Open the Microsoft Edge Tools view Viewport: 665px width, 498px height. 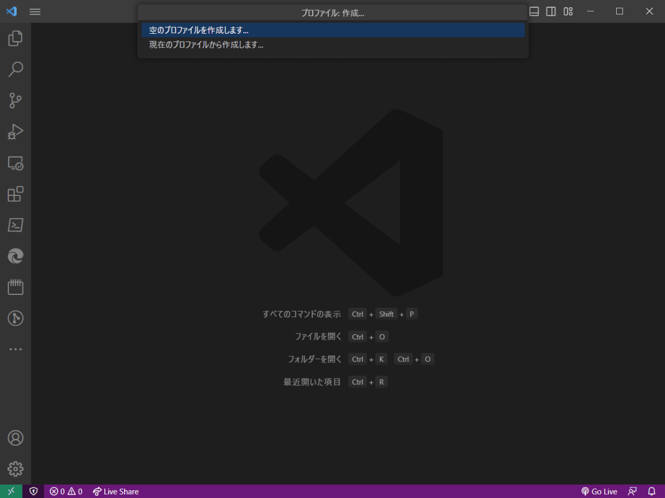16,256
